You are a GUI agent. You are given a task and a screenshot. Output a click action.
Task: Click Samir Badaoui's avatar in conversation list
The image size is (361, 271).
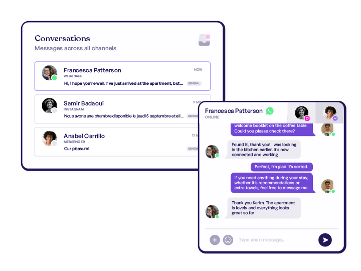(50, 105)
